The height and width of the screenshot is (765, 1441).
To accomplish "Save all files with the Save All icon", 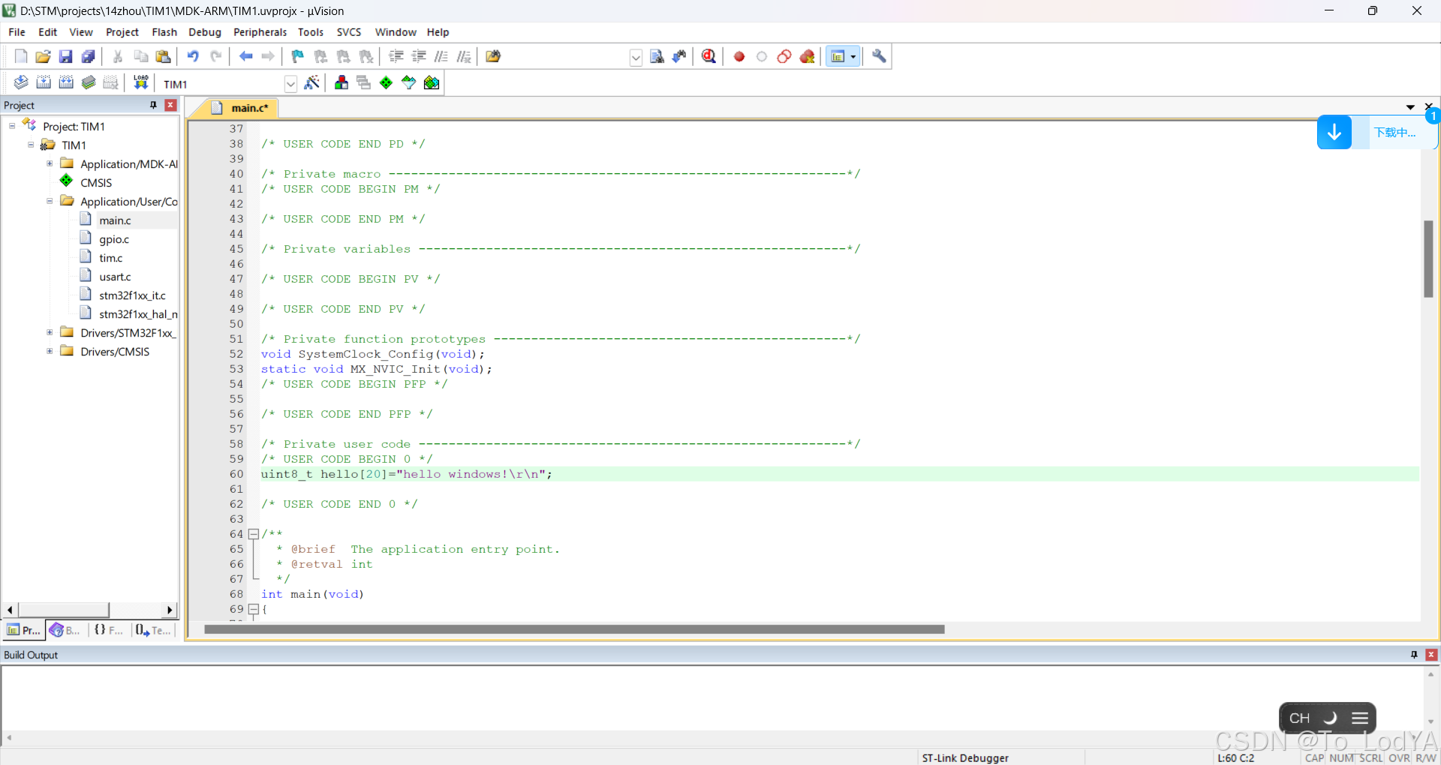I will pyautogui.click(x=89, y=56).
